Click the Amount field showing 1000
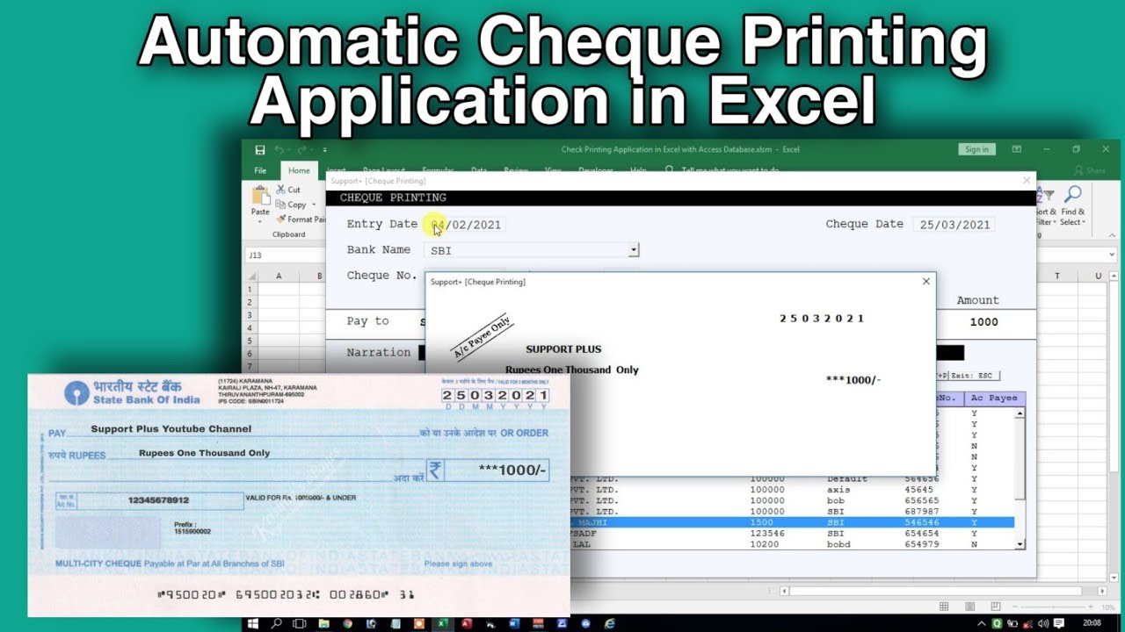 coord(983,322)
